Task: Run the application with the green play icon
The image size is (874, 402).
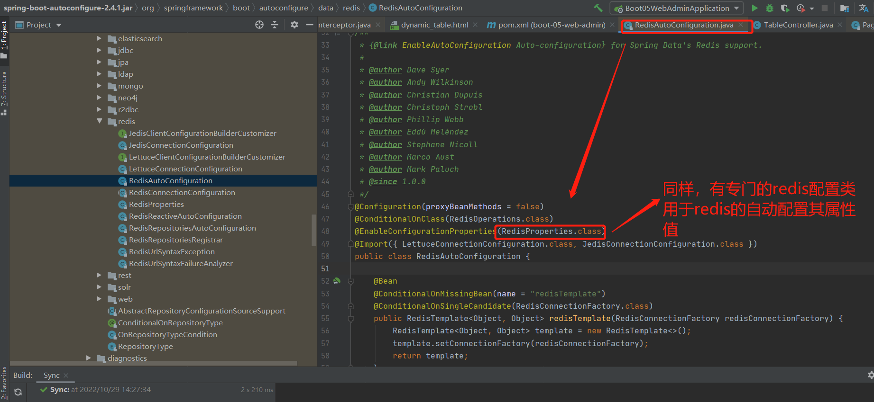Action: [754, 8]
